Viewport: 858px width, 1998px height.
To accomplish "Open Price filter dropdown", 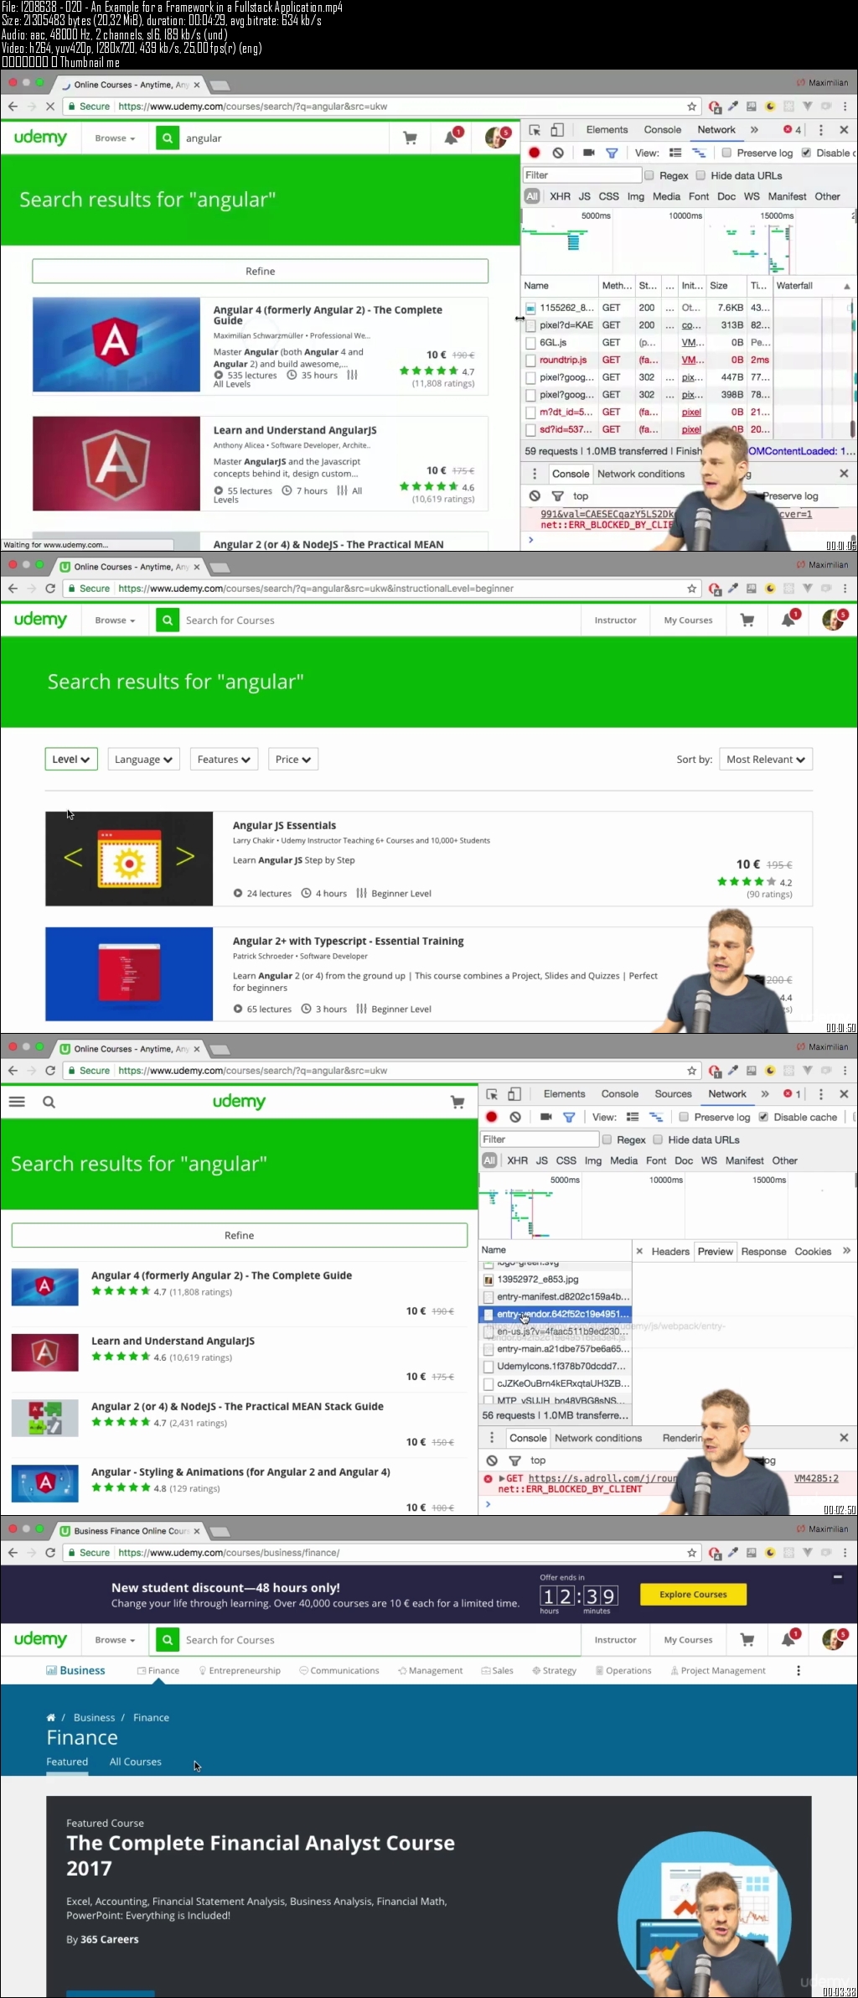I will [x=293, y=760].
